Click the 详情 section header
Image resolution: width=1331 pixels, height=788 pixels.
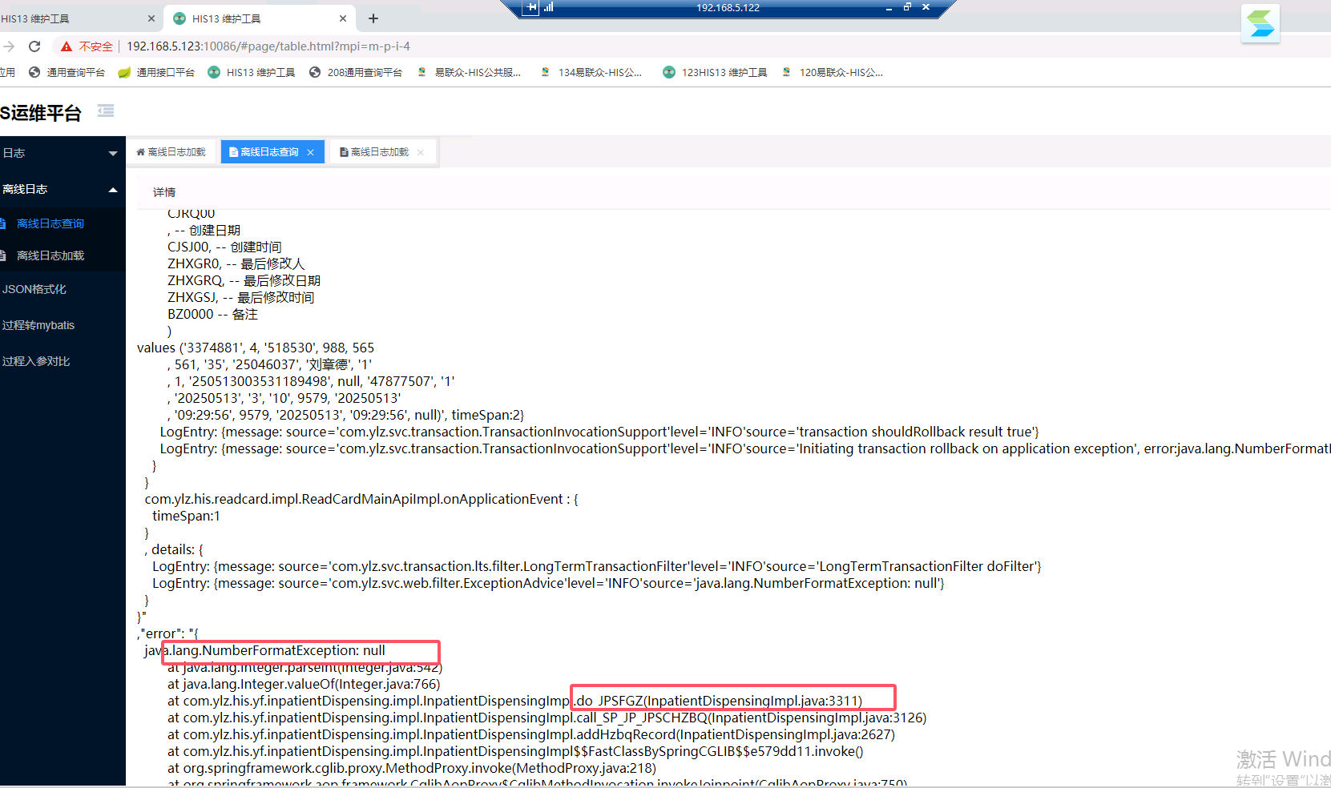click(x=164, y=192)
